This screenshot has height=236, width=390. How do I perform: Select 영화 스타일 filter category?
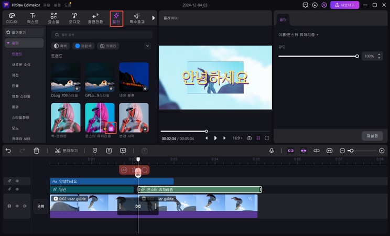pos(21,96)
